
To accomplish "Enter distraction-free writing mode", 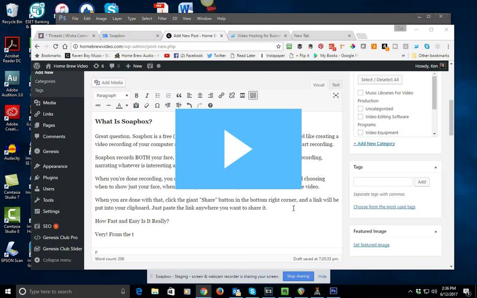I will (x=336, y=95).
